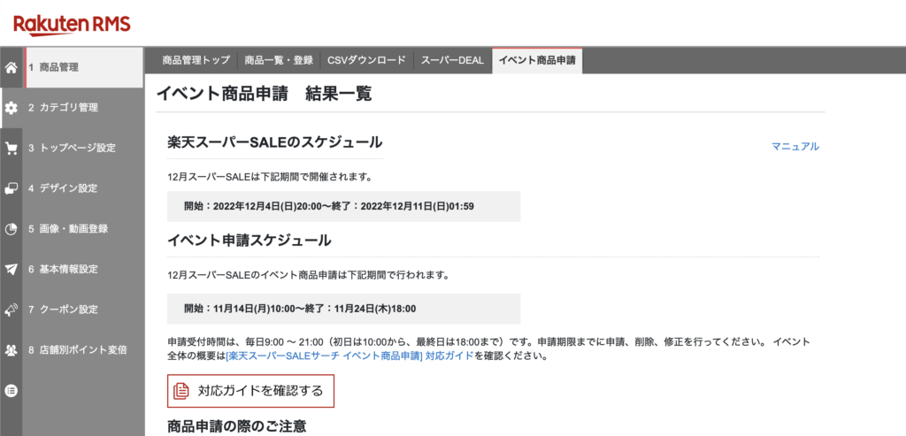The height and width of the screenshot is (436, 906).
Task: Click the home icon in the sidebar
Action: click(12, 67)
